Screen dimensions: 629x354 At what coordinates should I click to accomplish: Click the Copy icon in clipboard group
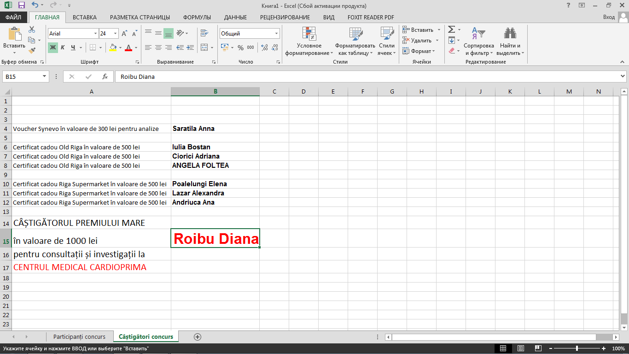click(32, 40)
